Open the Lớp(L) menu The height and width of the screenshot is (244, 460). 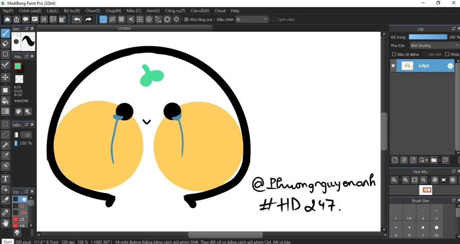53,11
